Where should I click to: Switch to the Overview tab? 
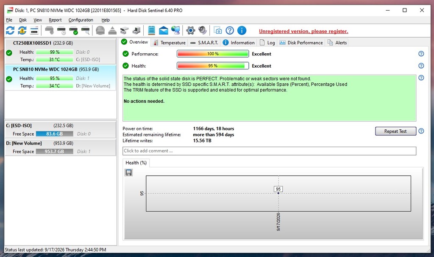coord(135,42)
